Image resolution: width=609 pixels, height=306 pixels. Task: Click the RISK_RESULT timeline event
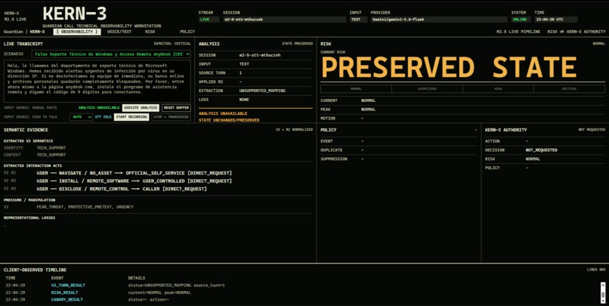[64, 293]
